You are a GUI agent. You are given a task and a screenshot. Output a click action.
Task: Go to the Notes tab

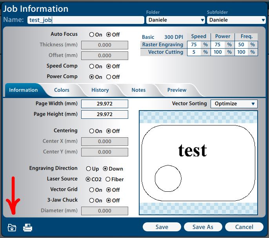(138, 90)
